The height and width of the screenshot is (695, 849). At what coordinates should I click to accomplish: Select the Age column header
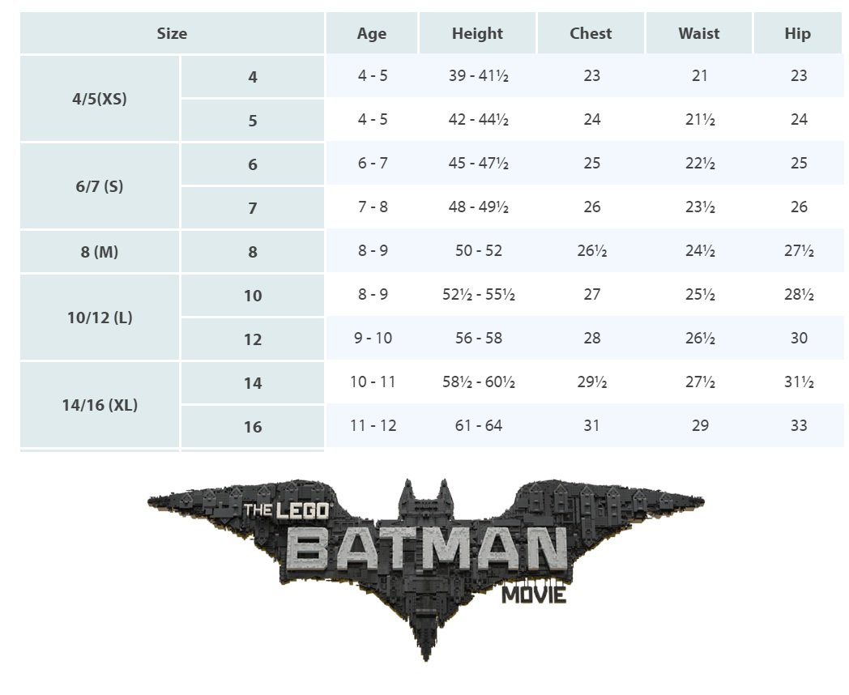pos(372,33)
